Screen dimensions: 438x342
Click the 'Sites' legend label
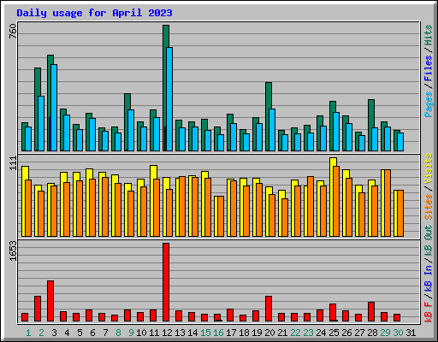pyautogui.click(x=429, y=207)
